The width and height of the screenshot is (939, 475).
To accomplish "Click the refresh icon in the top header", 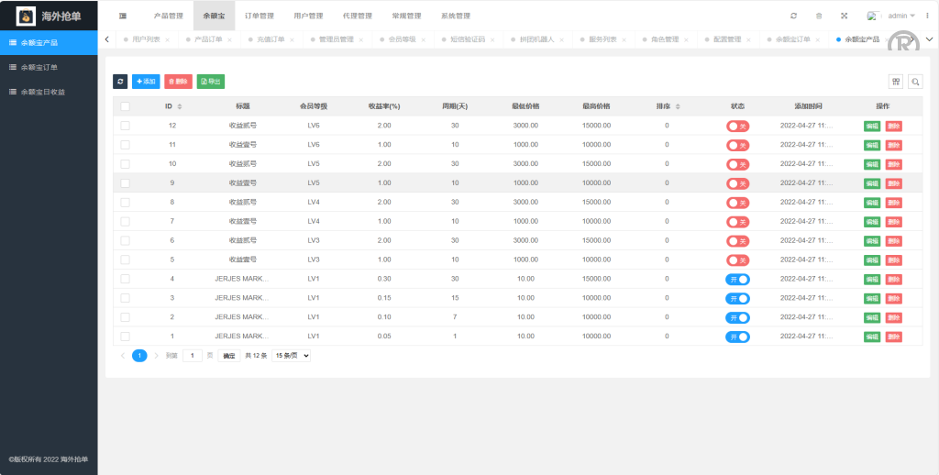I will pos(793,16).
